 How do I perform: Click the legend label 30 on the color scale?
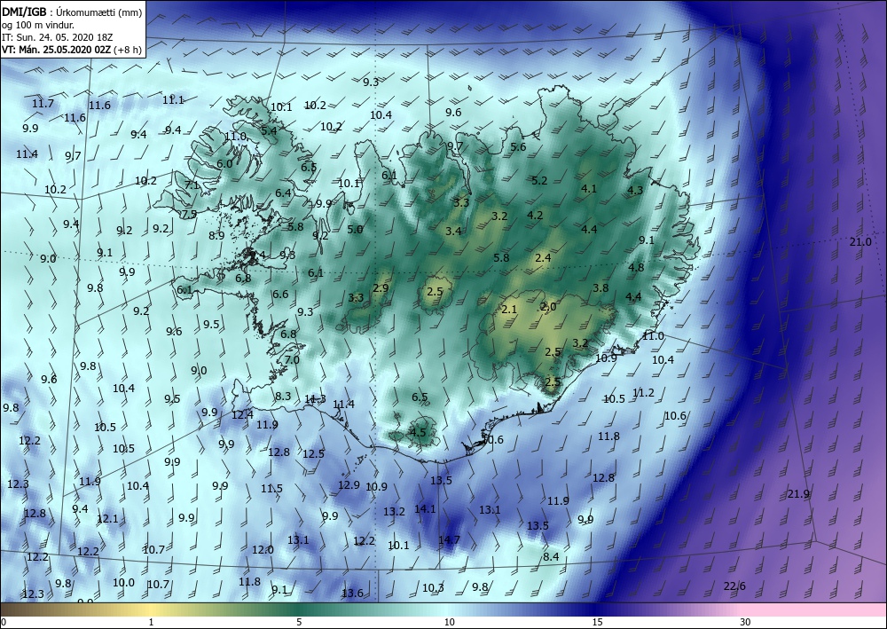[746, 622]
